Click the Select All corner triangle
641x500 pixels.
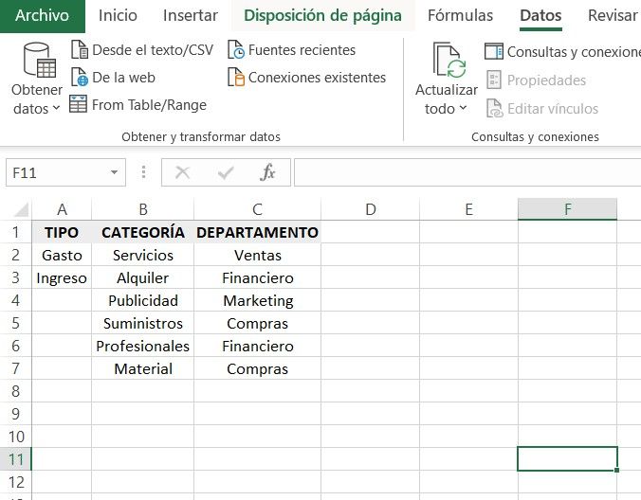tap(21, 209)
